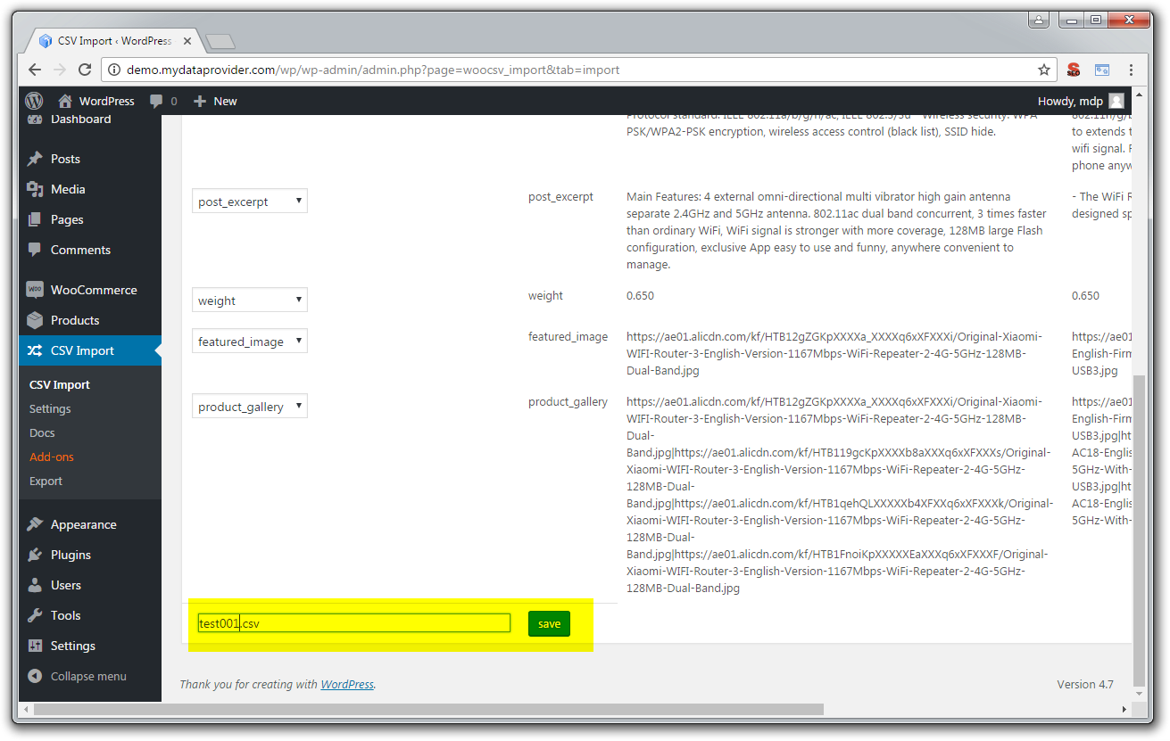This screenshot has width=1170, height=741.
Task: Click the first 0.650 weight value
Action: click(640, 295)
